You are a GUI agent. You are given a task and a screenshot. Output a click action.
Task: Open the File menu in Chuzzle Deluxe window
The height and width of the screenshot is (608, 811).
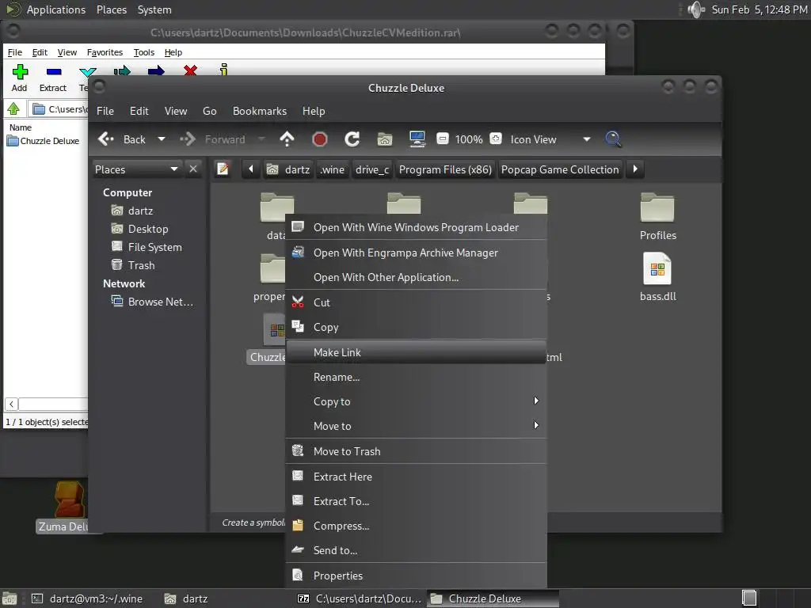click(x=105, y=111)
